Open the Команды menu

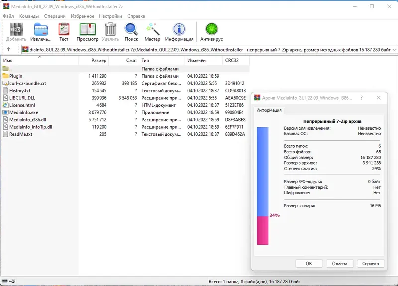pyautogui.click(x=29, y=16)
